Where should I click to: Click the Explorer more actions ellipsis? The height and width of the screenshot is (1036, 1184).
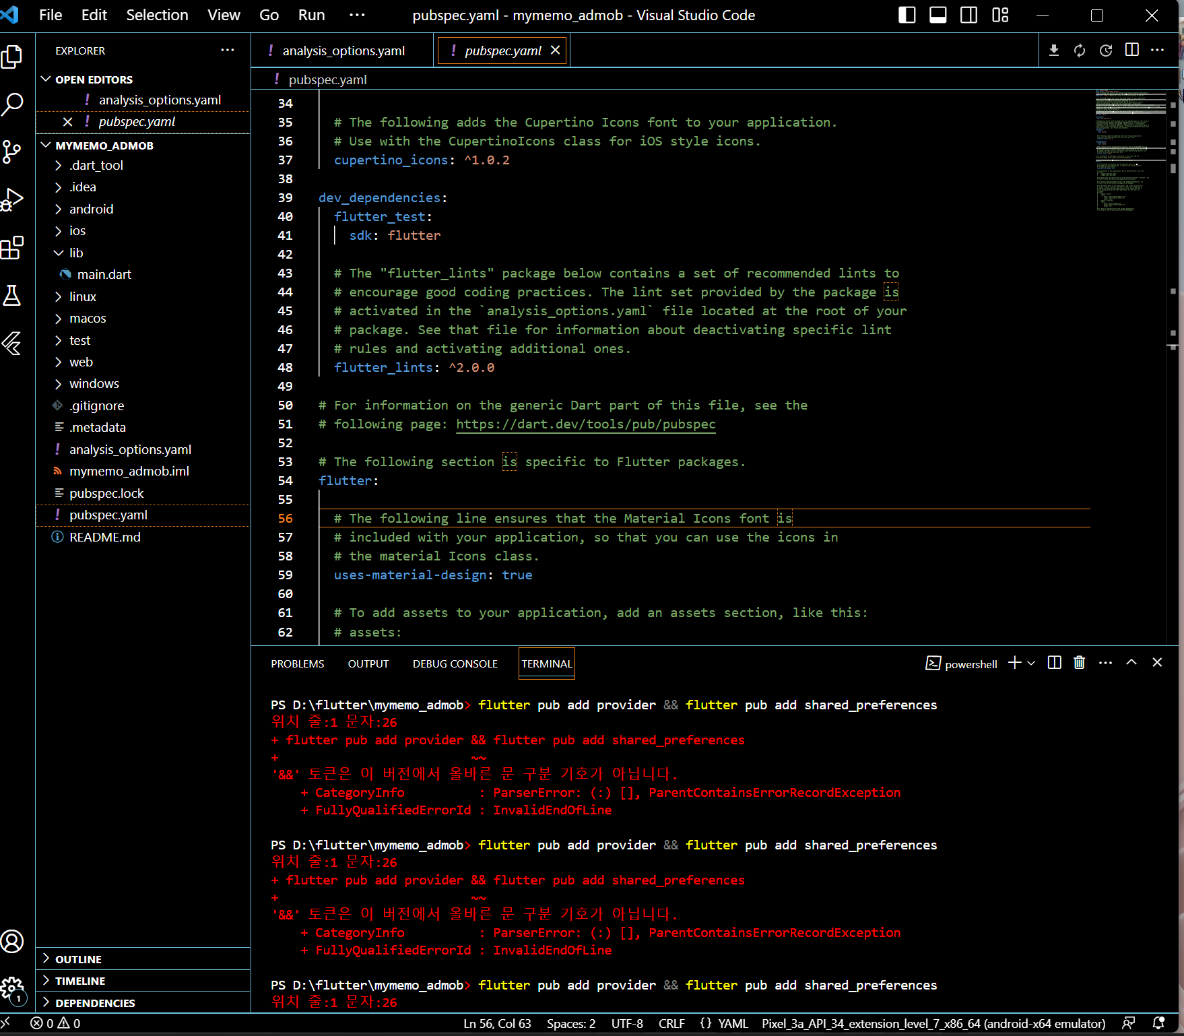[228, 50]
